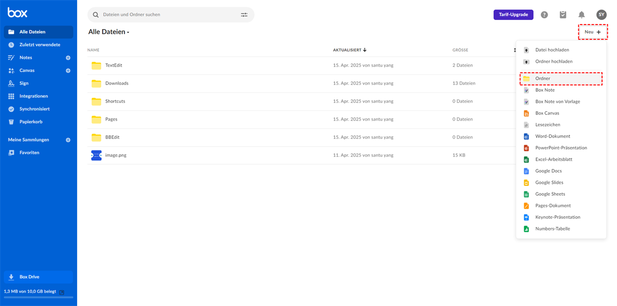The image size is (617, 306).
Task: Open the SY account avatar menu
Action: [x=601, y=15]
